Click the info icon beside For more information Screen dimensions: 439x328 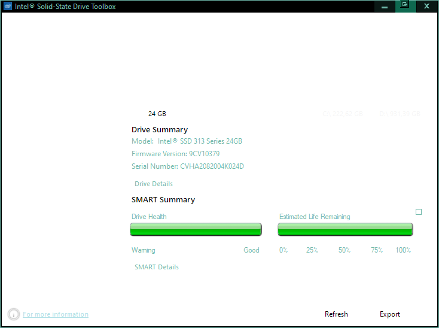tap(14, 314)
